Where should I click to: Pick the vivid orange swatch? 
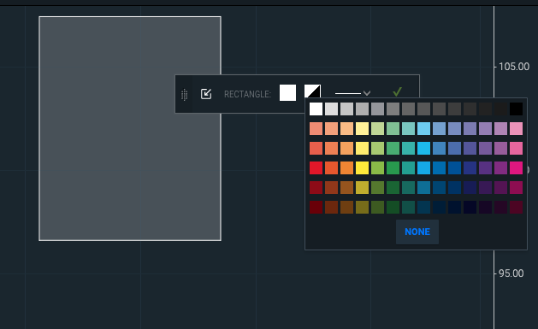tap(346, 168)
